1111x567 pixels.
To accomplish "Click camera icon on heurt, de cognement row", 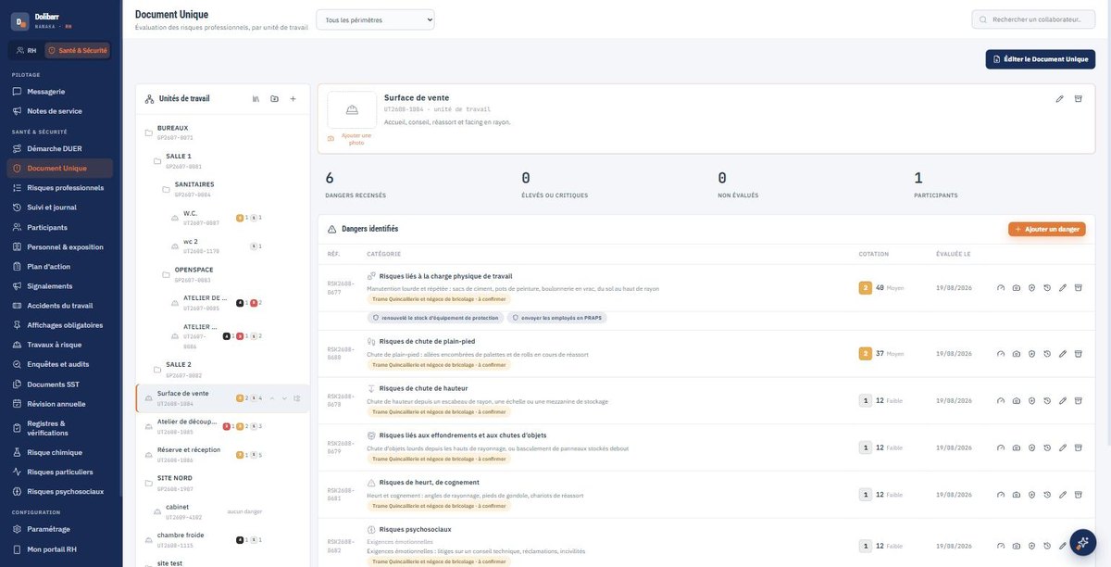I will point(1017,495).
